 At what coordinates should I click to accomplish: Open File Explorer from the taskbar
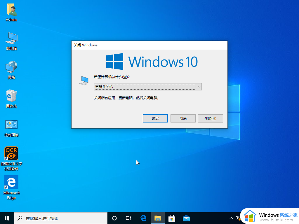pyautogui.click(x=157, y=218)
